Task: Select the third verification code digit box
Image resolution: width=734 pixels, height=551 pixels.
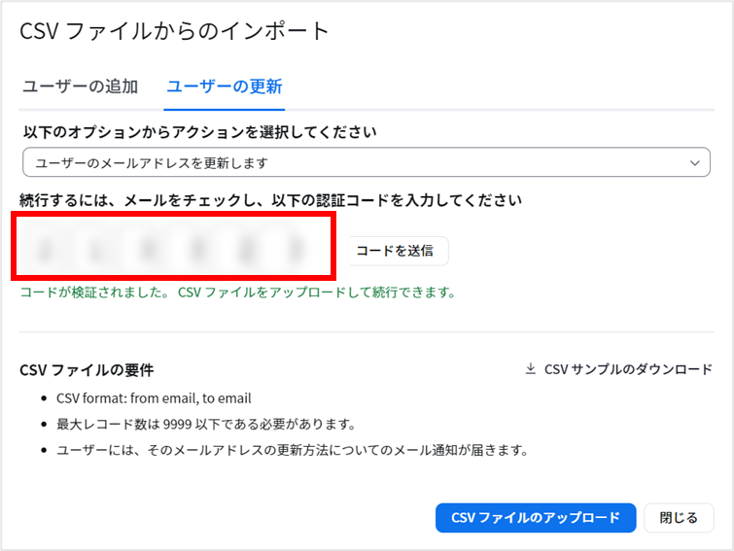Action: pos(147,249)
